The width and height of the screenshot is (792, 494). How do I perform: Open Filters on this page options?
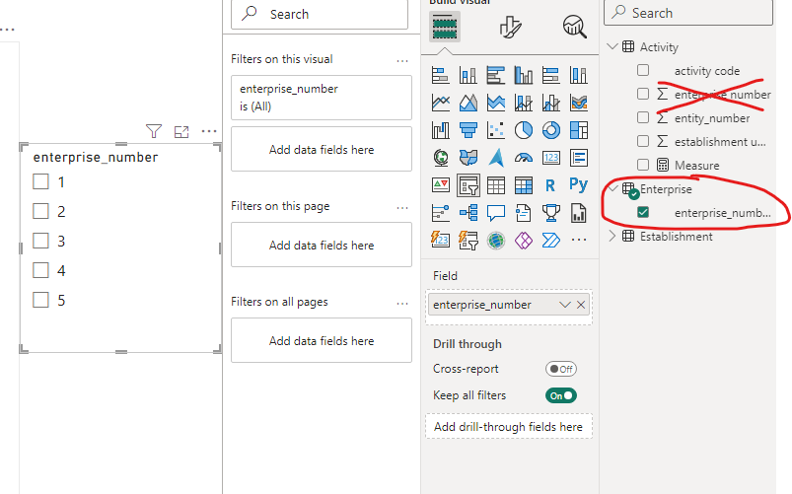[402, 208]
